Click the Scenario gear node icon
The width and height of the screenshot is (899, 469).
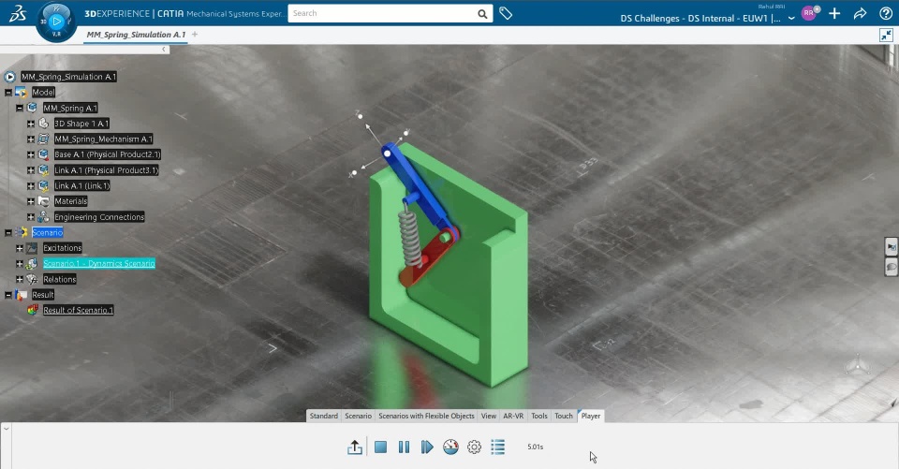(x=22, y=232)
